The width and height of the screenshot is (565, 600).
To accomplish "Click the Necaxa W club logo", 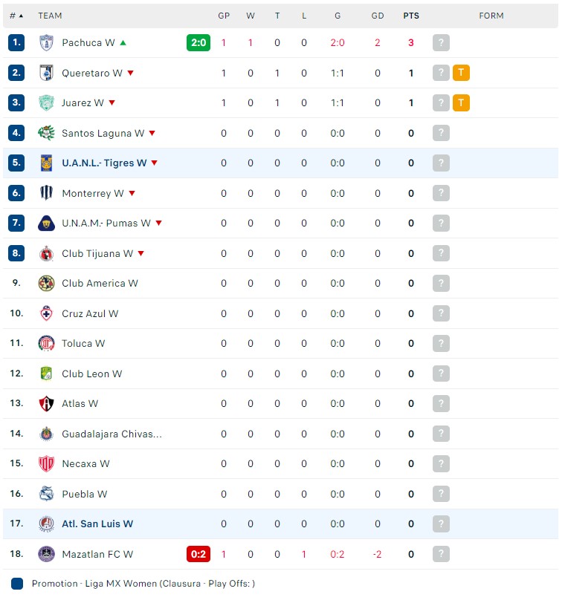I will pyautogui.click(x=45, y=463).
